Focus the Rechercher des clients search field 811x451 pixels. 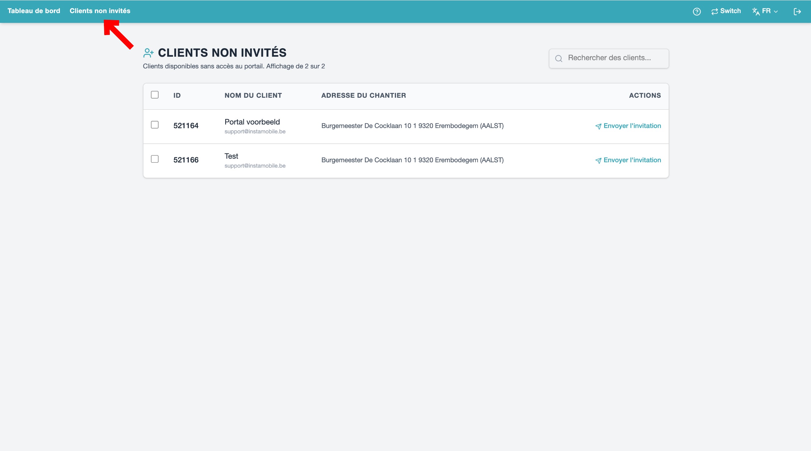(609, 58)
